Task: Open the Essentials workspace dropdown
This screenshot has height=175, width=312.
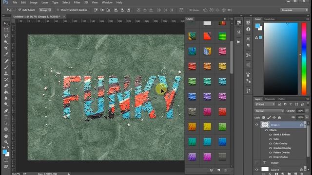Action: (x=294, y=10)
